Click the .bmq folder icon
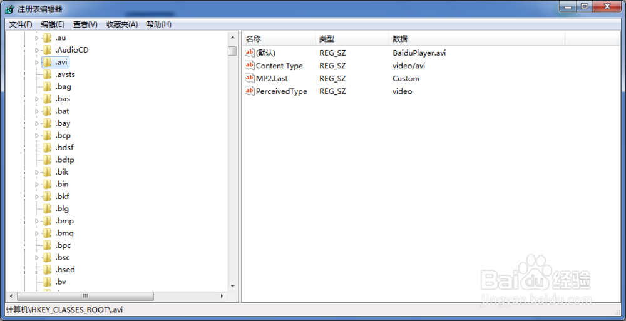The image size is (626, 321). pyautogui.click(x=48, y=233)
